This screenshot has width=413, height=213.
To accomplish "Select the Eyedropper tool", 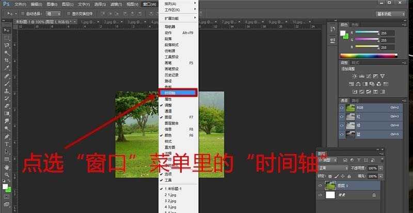I will pyautogui.click(x=7, y=68).
